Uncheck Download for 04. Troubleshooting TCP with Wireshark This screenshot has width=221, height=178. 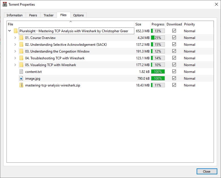pos(174,58)
